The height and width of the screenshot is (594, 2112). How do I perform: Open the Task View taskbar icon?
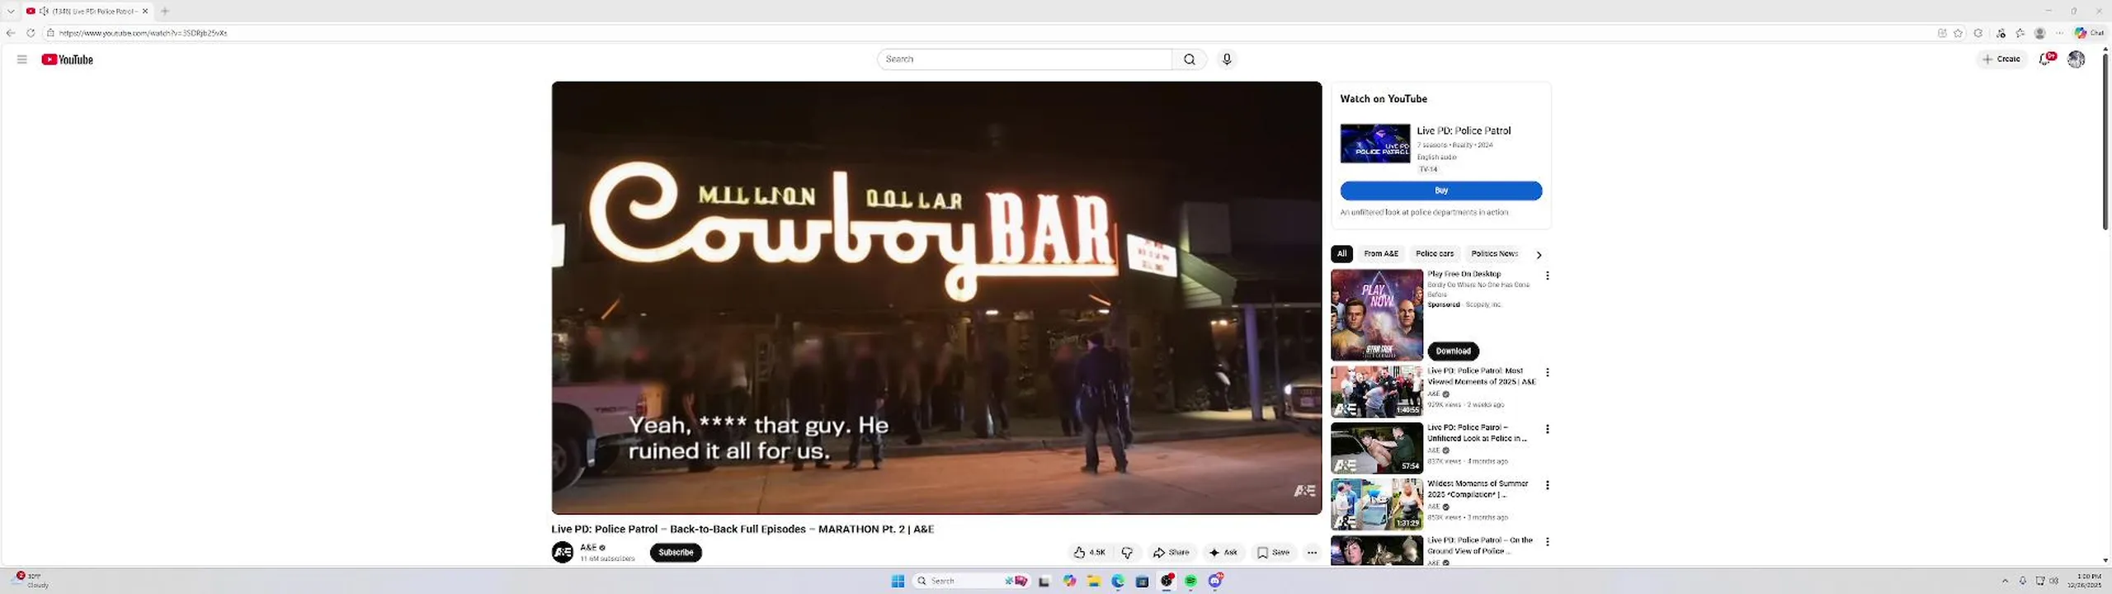[1044, 581]
